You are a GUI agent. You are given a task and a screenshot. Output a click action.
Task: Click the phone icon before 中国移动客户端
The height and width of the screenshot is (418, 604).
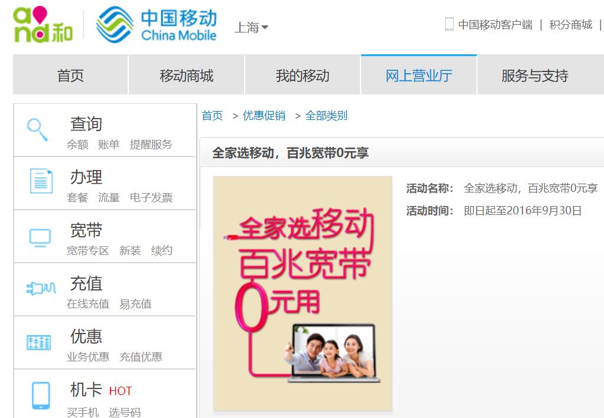click(449, 24)
